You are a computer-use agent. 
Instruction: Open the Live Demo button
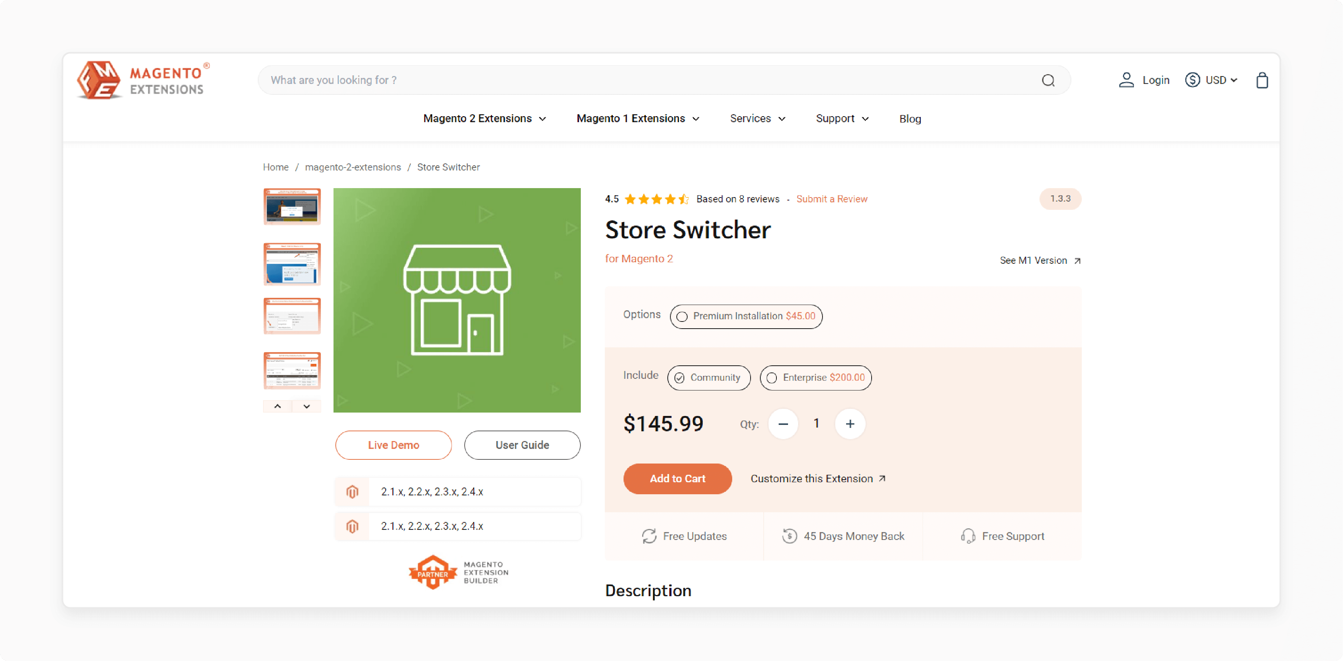(x=393, y=445)
